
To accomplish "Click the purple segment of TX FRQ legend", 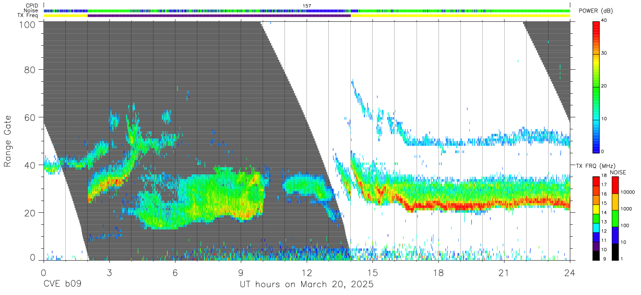I will coord(596,246).
